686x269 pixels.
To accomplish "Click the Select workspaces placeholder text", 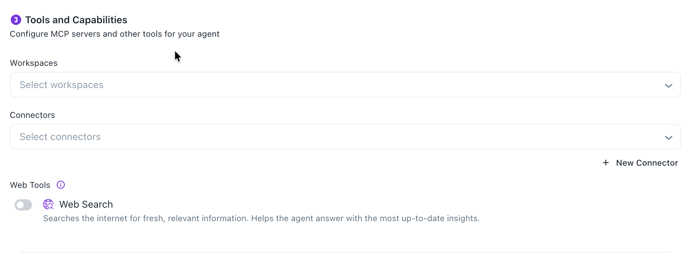I will (x=61, y=85).
